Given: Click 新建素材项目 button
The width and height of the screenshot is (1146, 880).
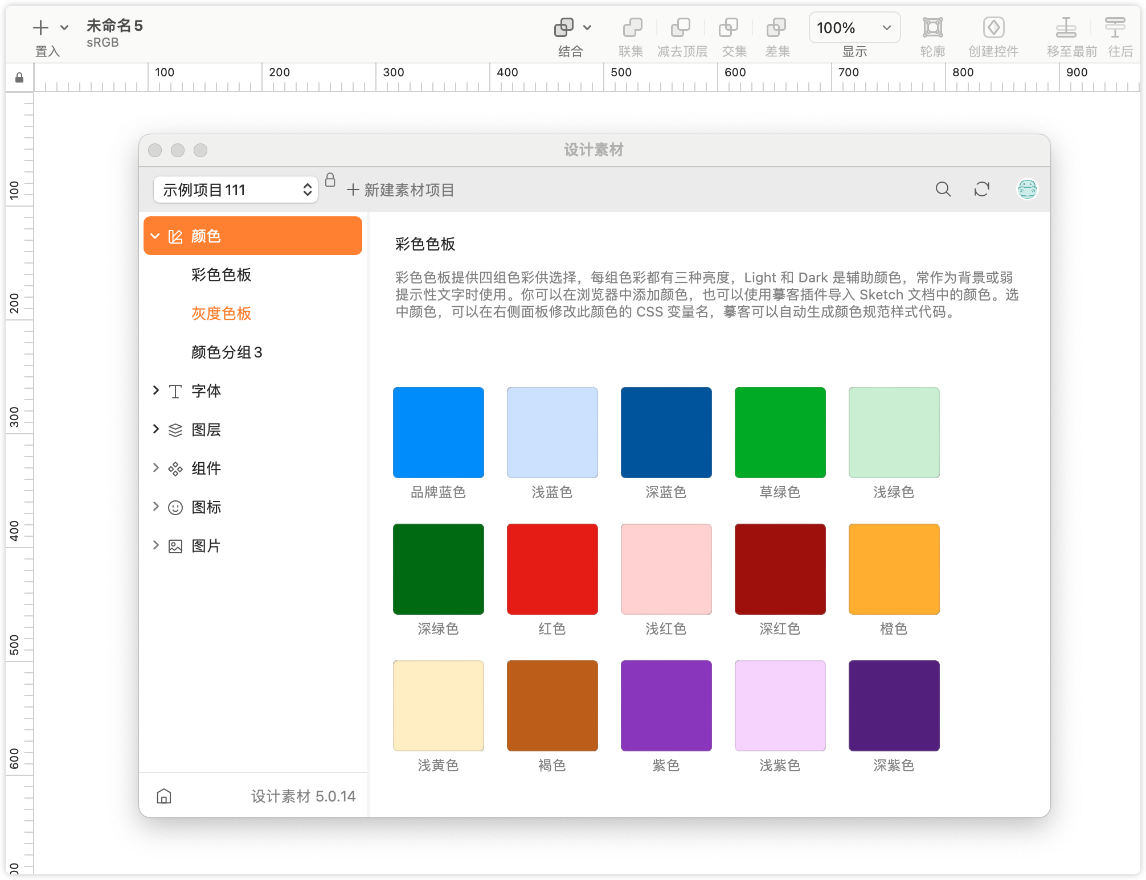Looking at the screenshot, I should 400,190.
